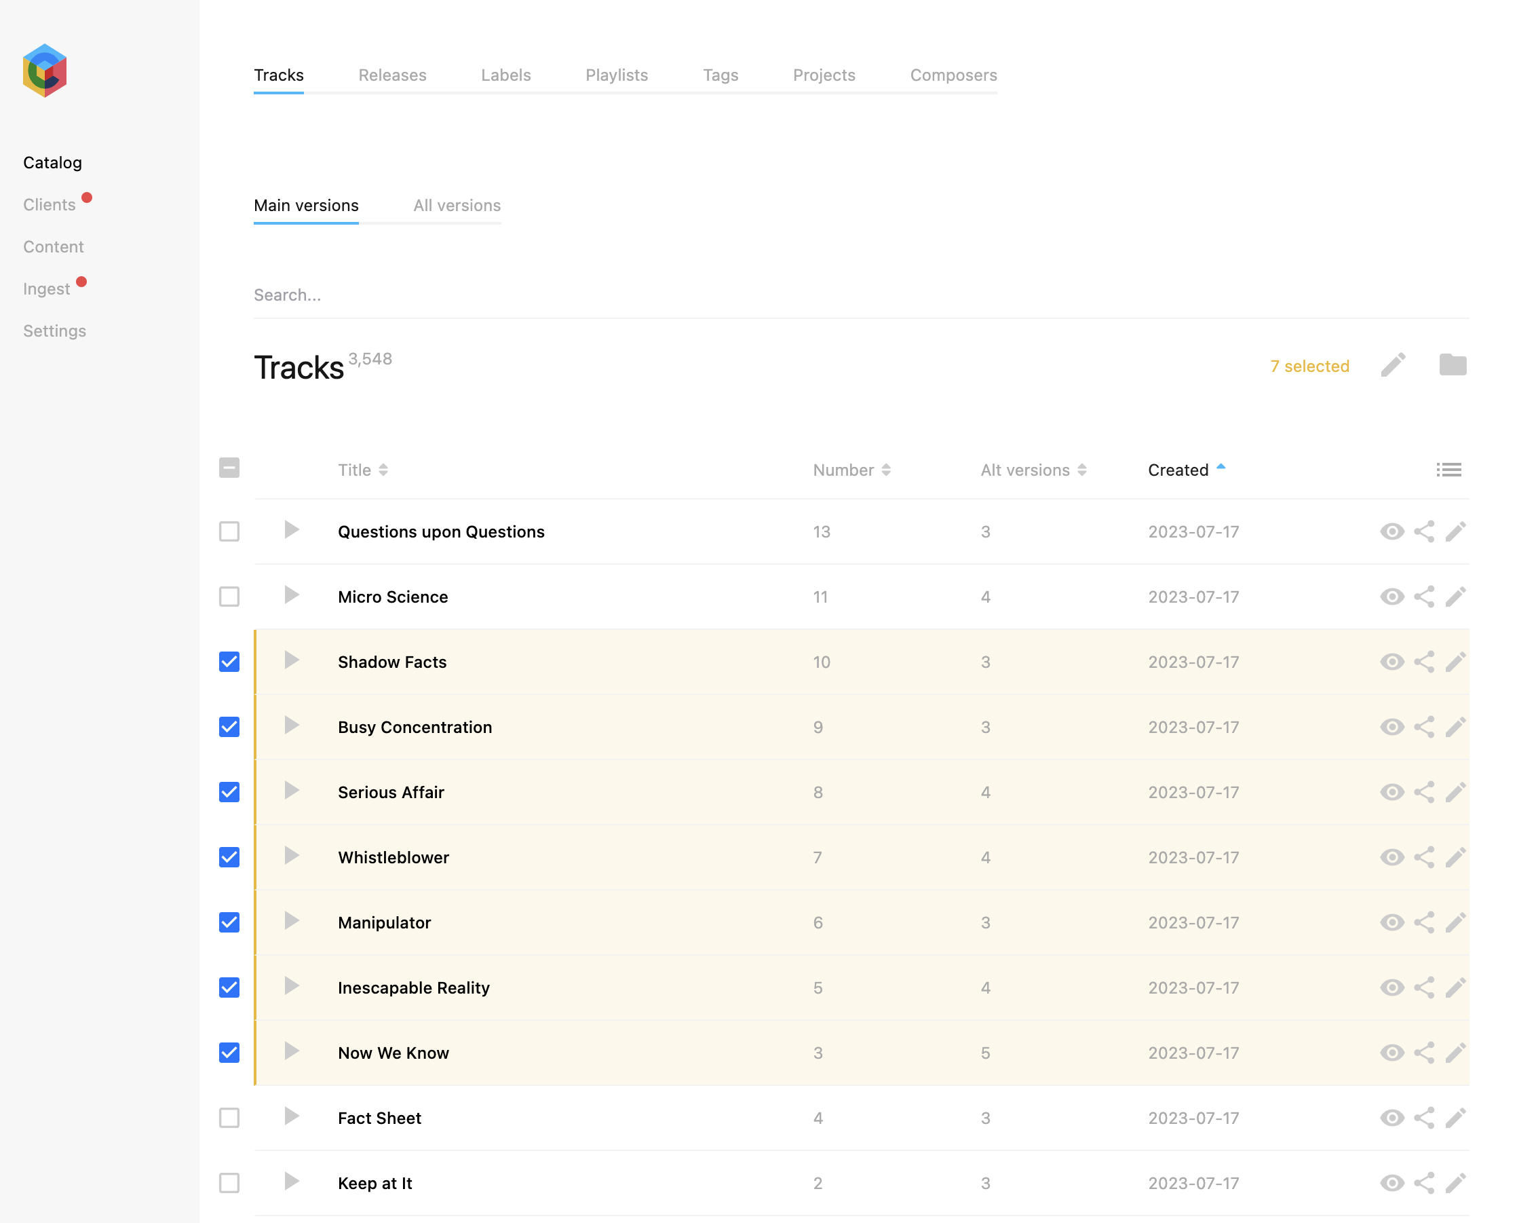Edit the Keep at It track
This screenshot has height=1223, width=1517.
coord(1456,1183)
